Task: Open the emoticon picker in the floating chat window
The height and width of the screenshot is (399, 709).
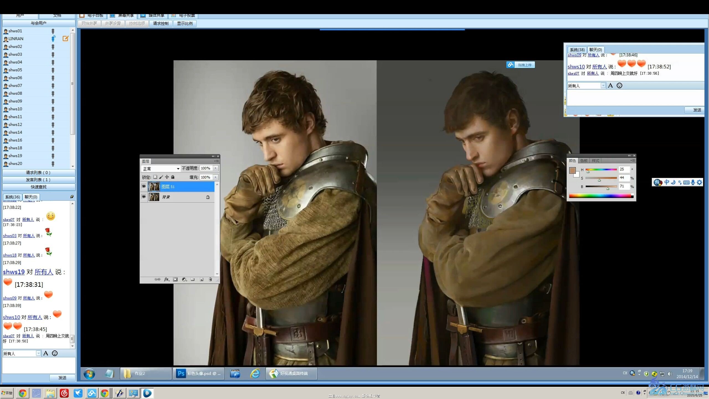Action: 620,86
